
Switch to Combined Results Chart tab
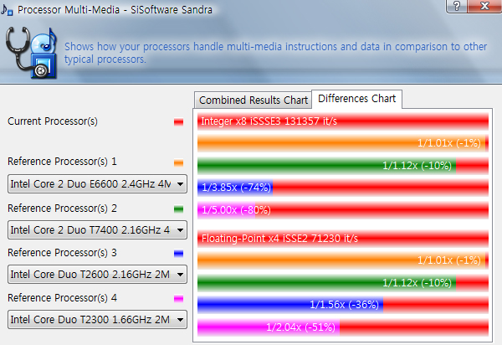[x=253, y=100]
